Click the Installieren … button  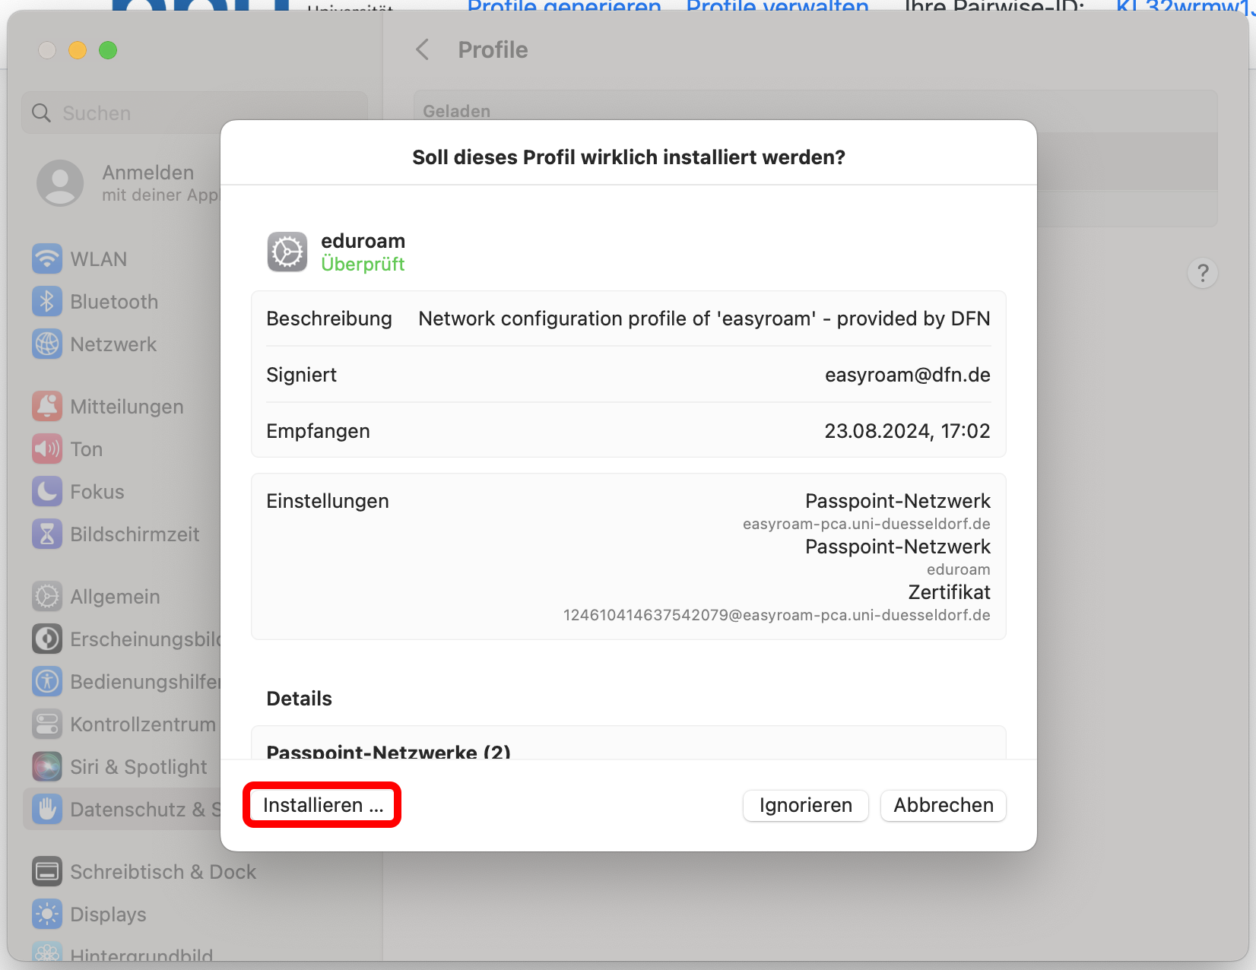coord(322,805)
